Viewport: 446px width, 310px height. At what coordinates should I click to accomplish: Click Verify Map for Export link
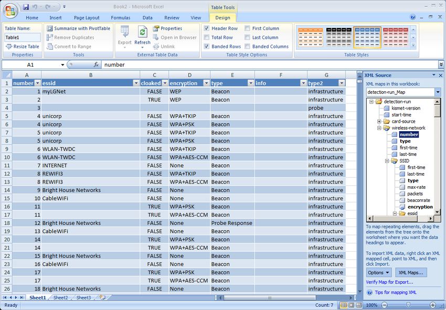point(389,282)
